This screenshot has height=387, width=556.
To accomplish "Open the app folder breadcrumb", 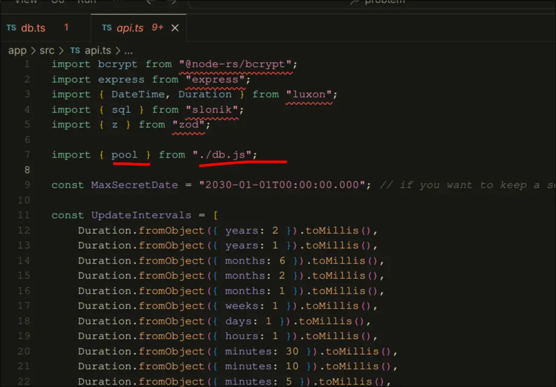I will (17, 50).
